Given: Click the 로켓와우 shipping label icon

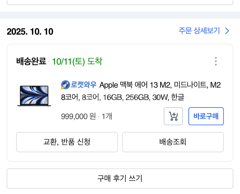Looking at the screenshot, I should [x=66, y=85].
